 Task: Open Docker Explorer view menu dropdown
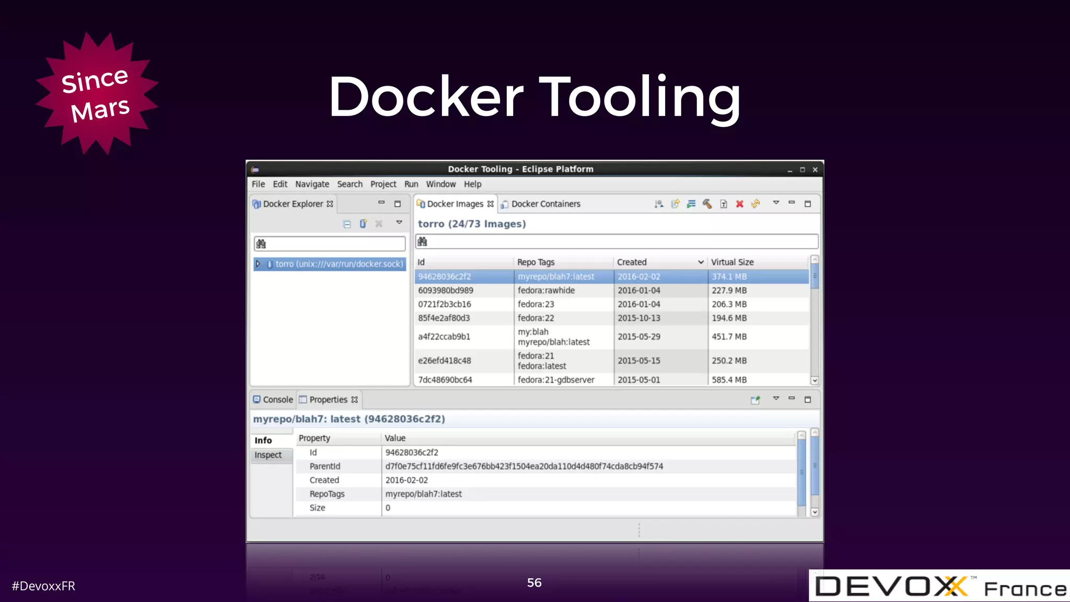[x=399, y=223]
